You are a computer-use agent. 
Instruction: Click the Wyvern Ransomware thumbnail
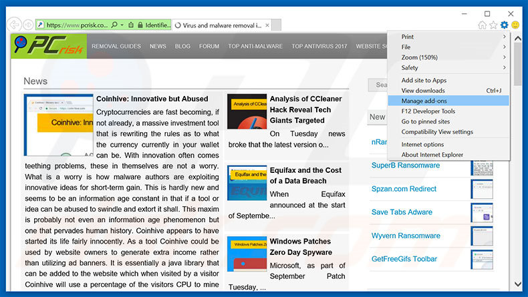(482, 236)
